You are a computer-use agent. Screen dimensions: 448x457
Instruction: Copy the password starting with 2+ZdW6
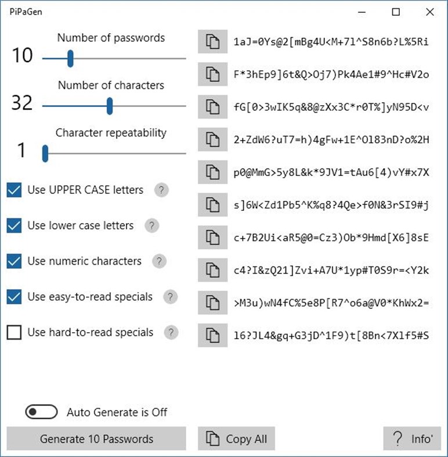coord(212,139)
